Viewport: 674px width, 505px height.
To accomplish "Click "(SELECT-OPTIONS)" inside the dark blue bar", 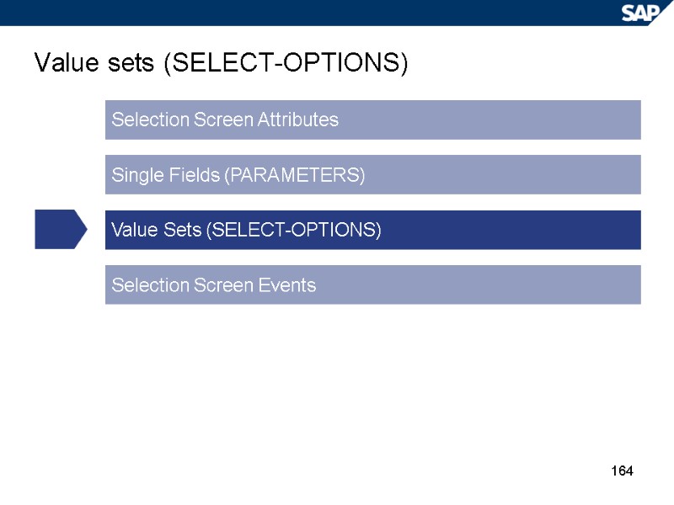I will pyautogui.click(x=293, y=231).
